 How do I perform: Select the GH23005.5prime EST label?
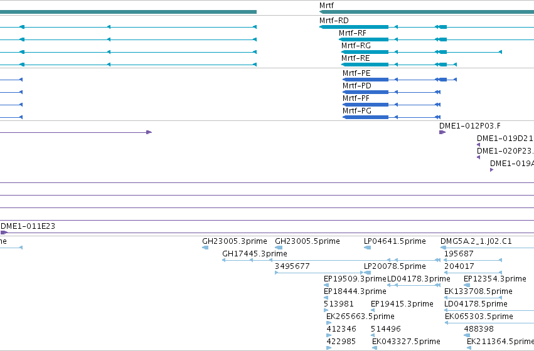point(307,241)
